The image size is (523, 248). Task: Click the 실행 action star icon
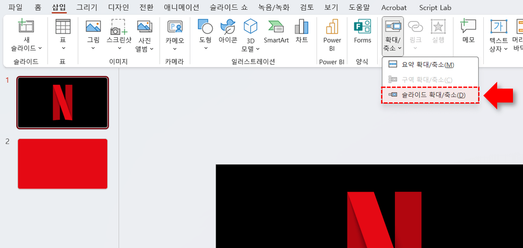438,26
